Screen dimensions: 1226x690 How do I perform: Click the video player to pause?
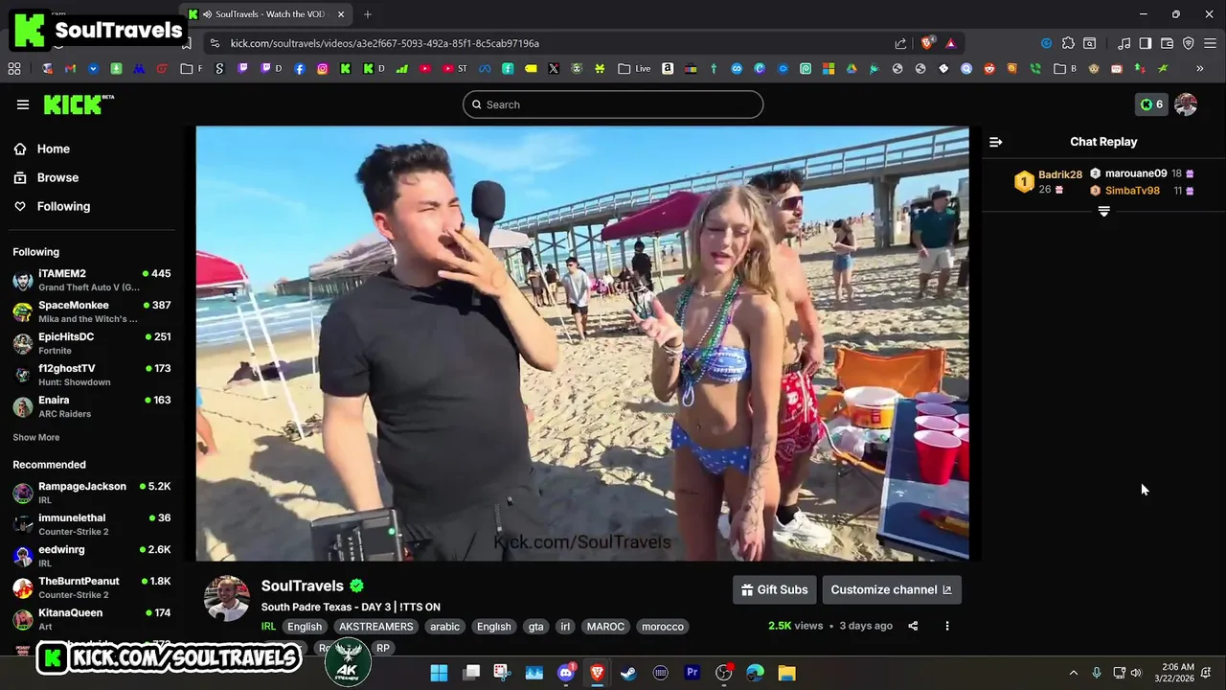point(582,343)
